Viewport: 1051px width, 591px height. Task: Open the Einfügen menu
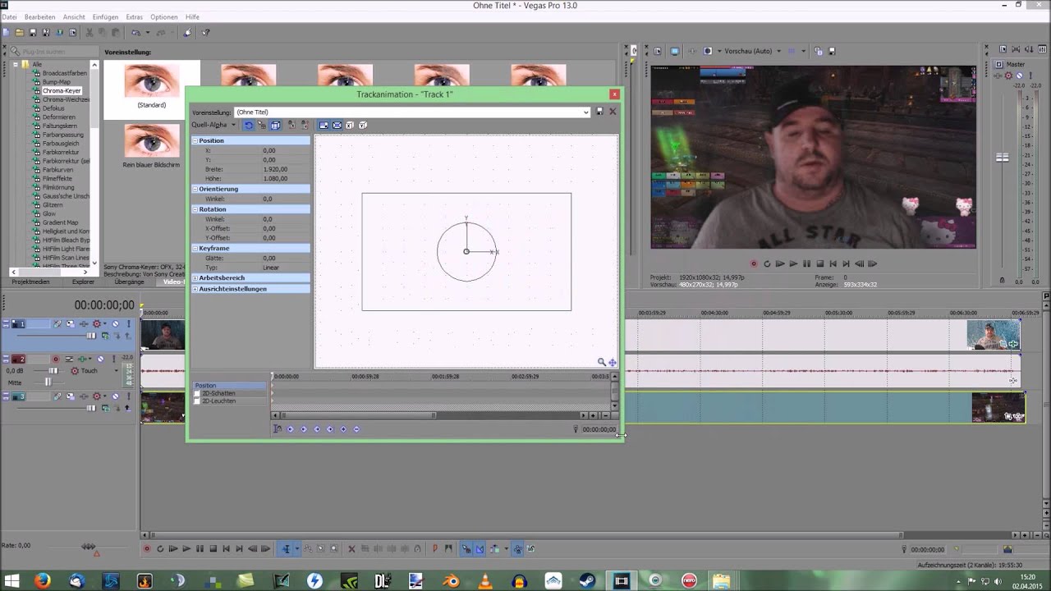tap(105, 17)
